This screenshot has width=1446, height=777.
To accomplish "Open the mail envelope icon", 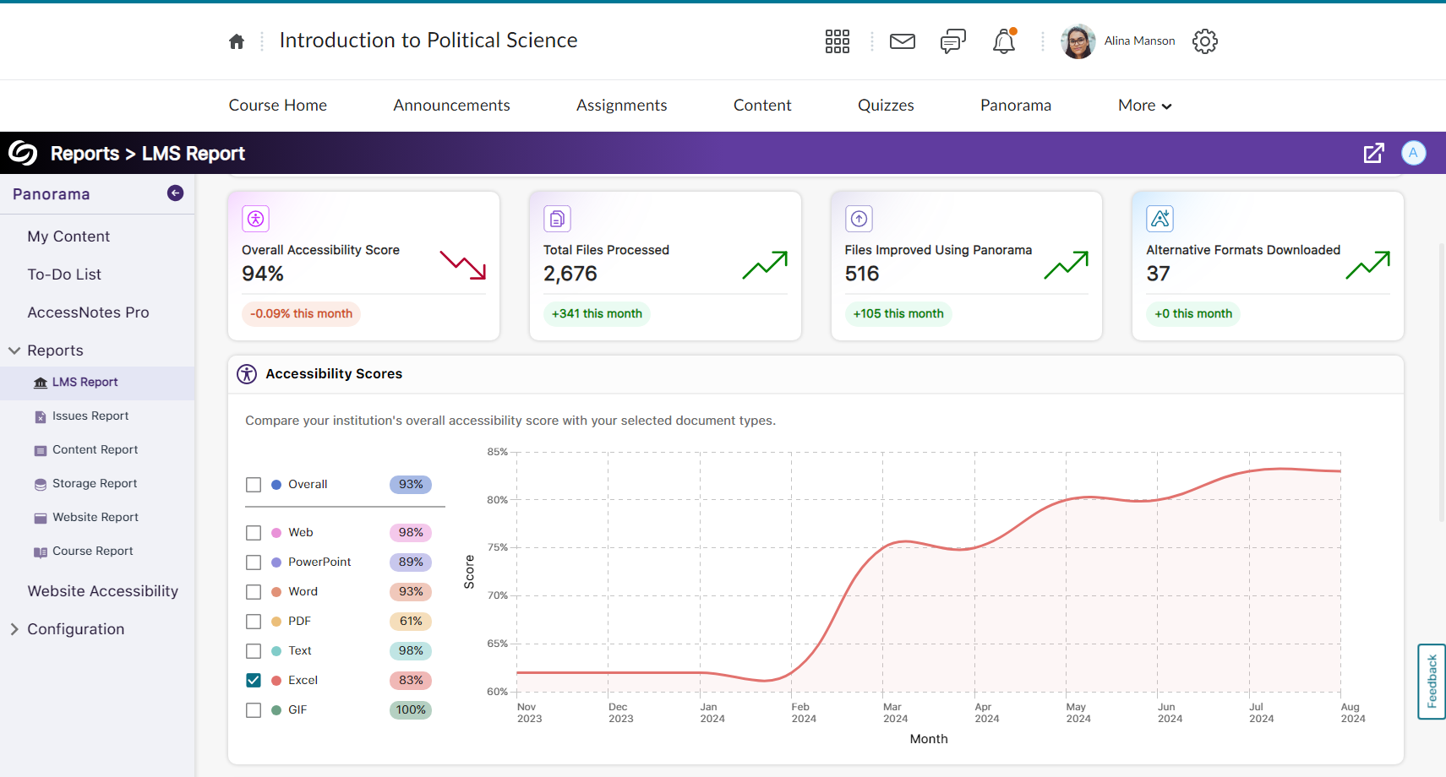I will coord(902,41).
